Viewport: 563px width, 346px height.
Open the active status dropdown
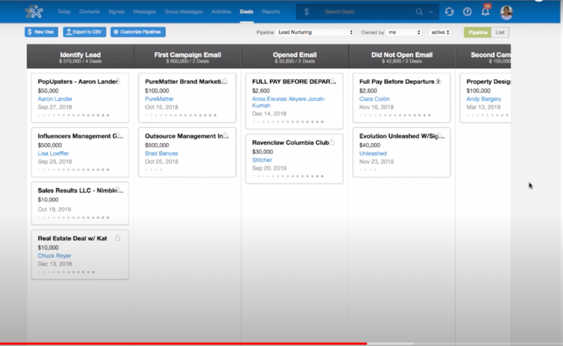coord(440,32)
